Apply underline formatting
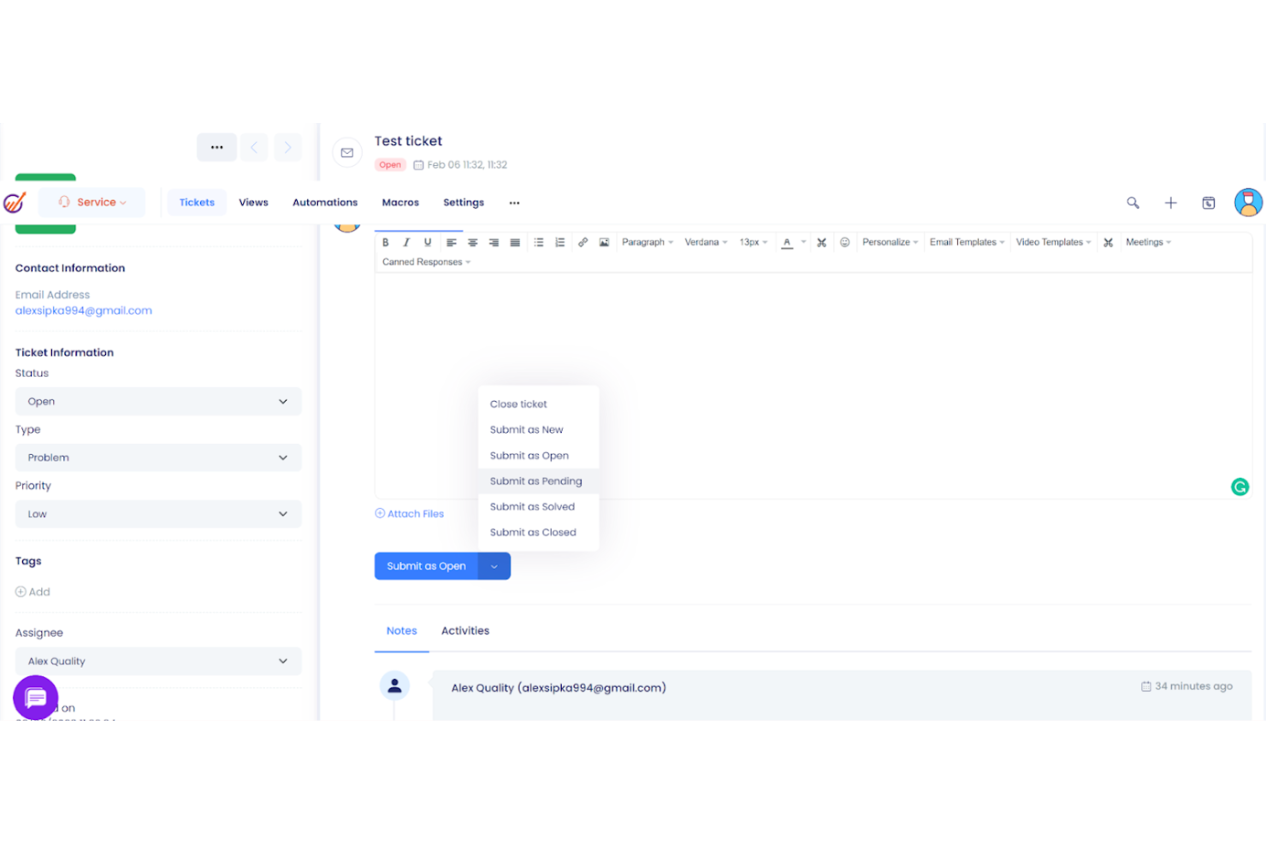The width and height of the screenshot is (1266, 844). click(428, 242)
